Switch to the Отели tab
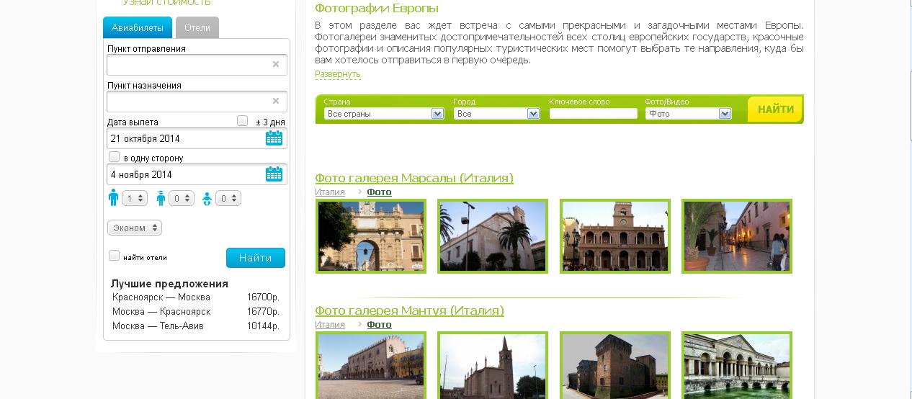The height and width of the screenshot is (399, 912). [x=197, y=28]
